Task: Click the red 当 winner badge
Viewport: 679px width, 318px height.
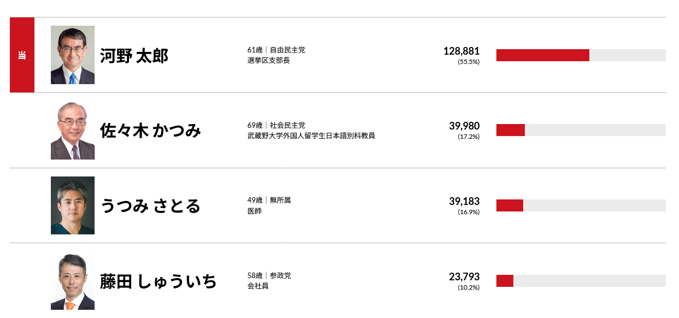Action: click(22, 55)
